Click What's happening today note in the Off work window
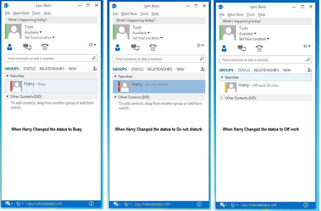The width and height of the screenshot is (321, 211). point(266,21)
